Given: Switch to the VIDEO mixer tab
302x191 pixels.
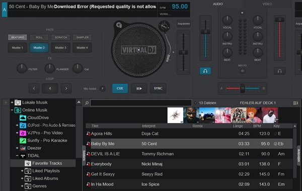Looking at the screenshot, I should coord(267,4).
